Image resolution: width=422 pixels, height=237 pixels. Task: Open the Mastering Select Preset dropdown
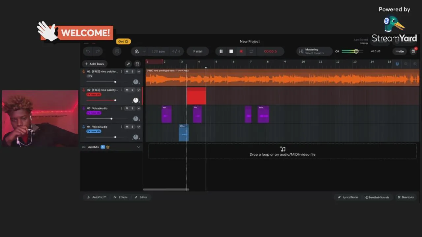click(314, 51)
